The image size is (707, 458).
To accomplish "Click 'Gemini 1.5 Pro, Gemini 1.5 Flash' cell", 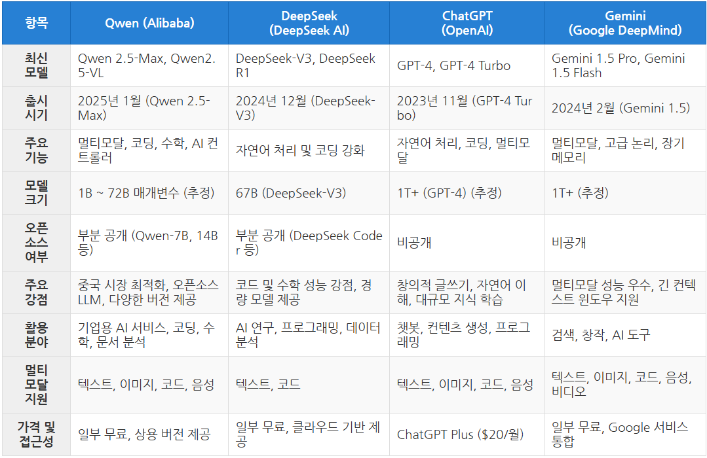I will click(x=625, y=65).
